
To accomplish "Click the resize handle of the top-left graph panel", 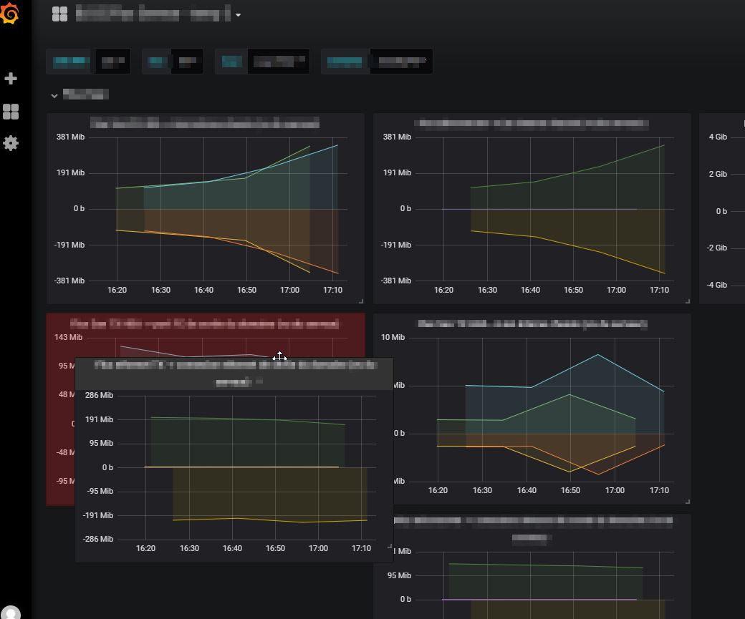I will pos(362,301).
